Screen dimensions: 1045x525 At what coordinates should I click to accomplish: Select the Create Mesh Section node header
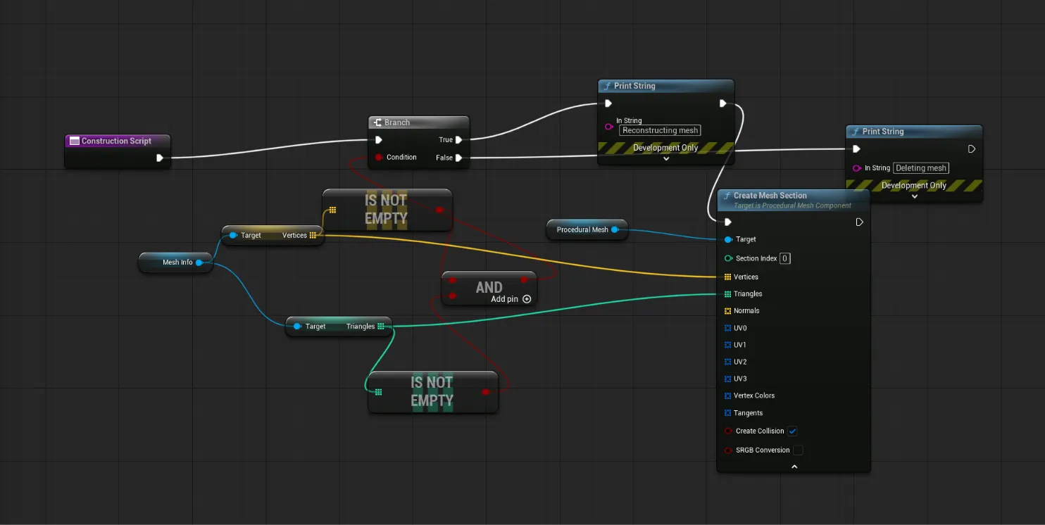pyautogui.click(x=794, y=199)
